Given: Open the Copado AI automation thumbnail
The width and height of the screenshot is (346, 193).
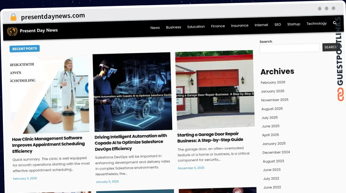Looking at the screenshot, I should 132,92.
